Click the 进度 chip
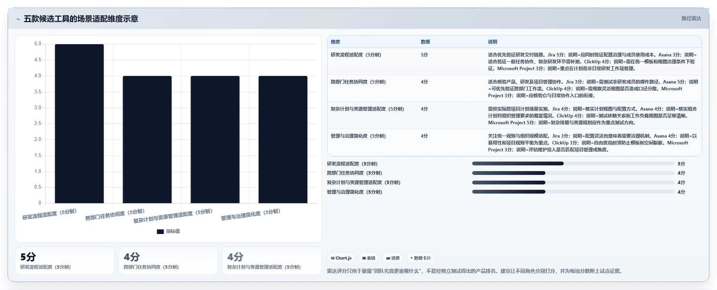Image resolution: width=717 pixels, height=290 pixels. 393,258
